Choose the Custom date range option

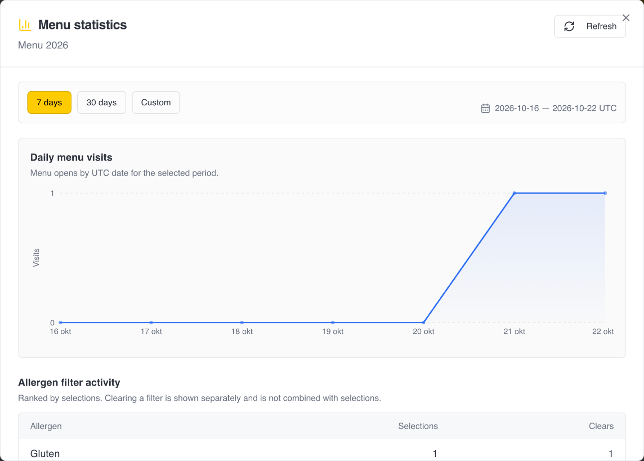coord(156,102)
